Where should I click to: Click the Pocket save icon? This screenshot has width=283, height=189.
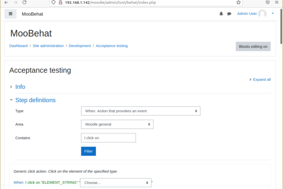(x=267, y=2)
